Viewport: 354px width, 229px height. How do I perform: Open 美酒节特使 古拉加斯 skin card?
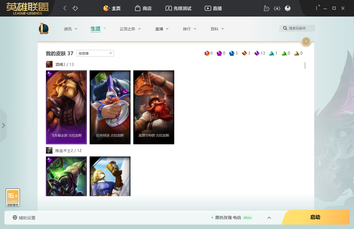click(154, 107)
